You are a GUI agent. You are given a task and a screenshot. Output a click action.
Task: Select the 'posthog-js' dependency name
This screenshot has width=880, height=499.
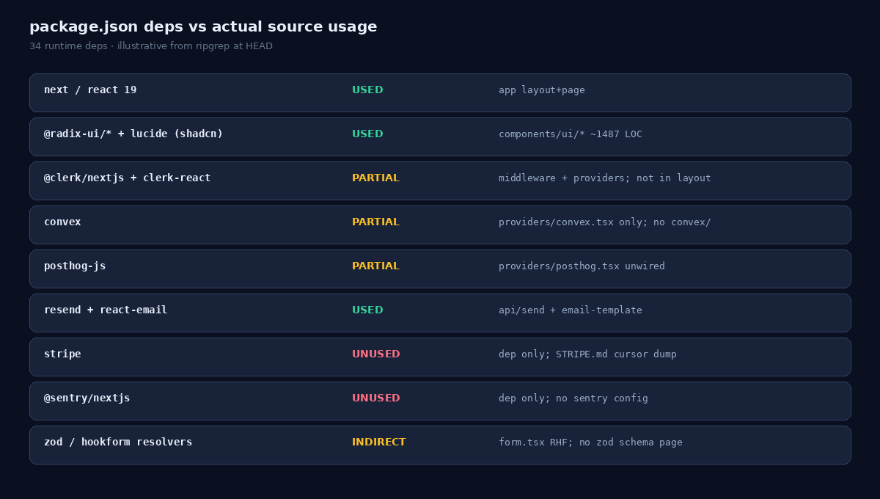pos(75,266)
